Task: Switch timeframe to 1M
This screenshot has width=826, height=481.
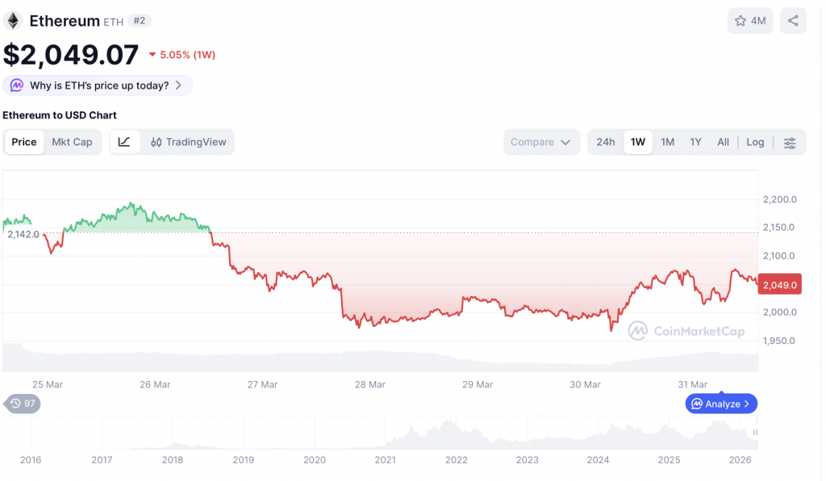Action: (x=667, y=142)
